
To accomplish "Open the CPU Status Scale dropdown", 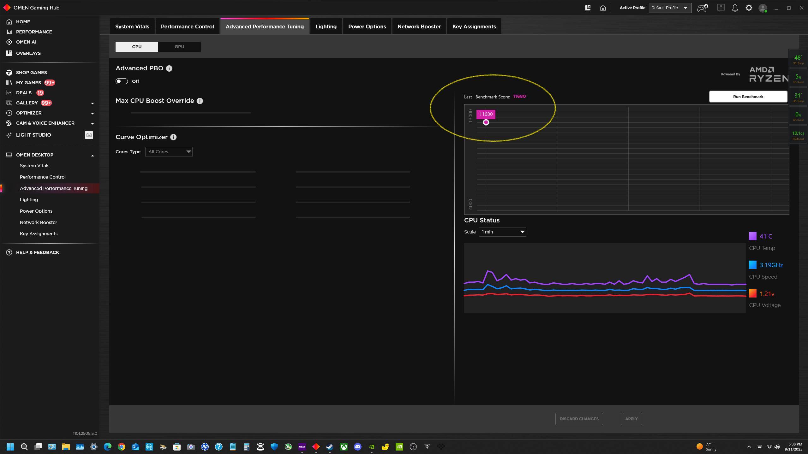I will coord(502,232).
